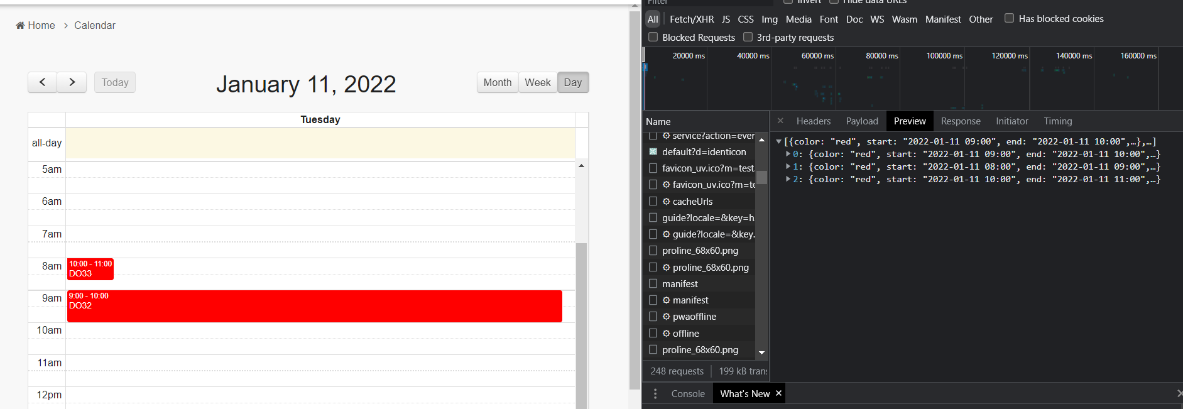Close the request details panel
This screenshot has height=409, width=1183.
[780, 121]
